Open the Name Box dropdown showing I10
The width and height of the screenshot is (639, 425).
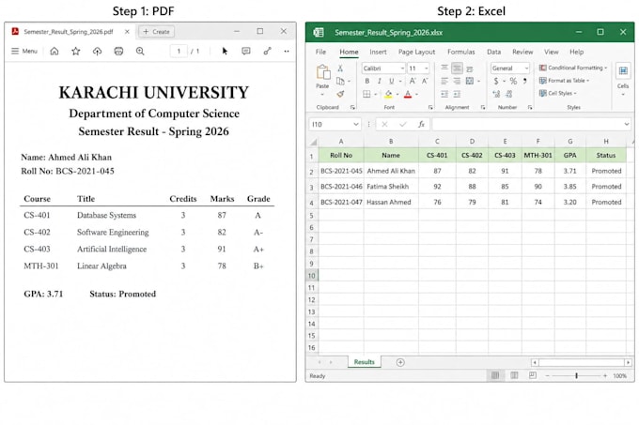point(356,124)
